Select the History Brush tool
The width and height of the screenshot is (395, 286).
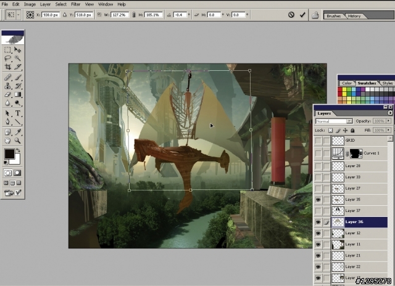click(x=17, y=86)
